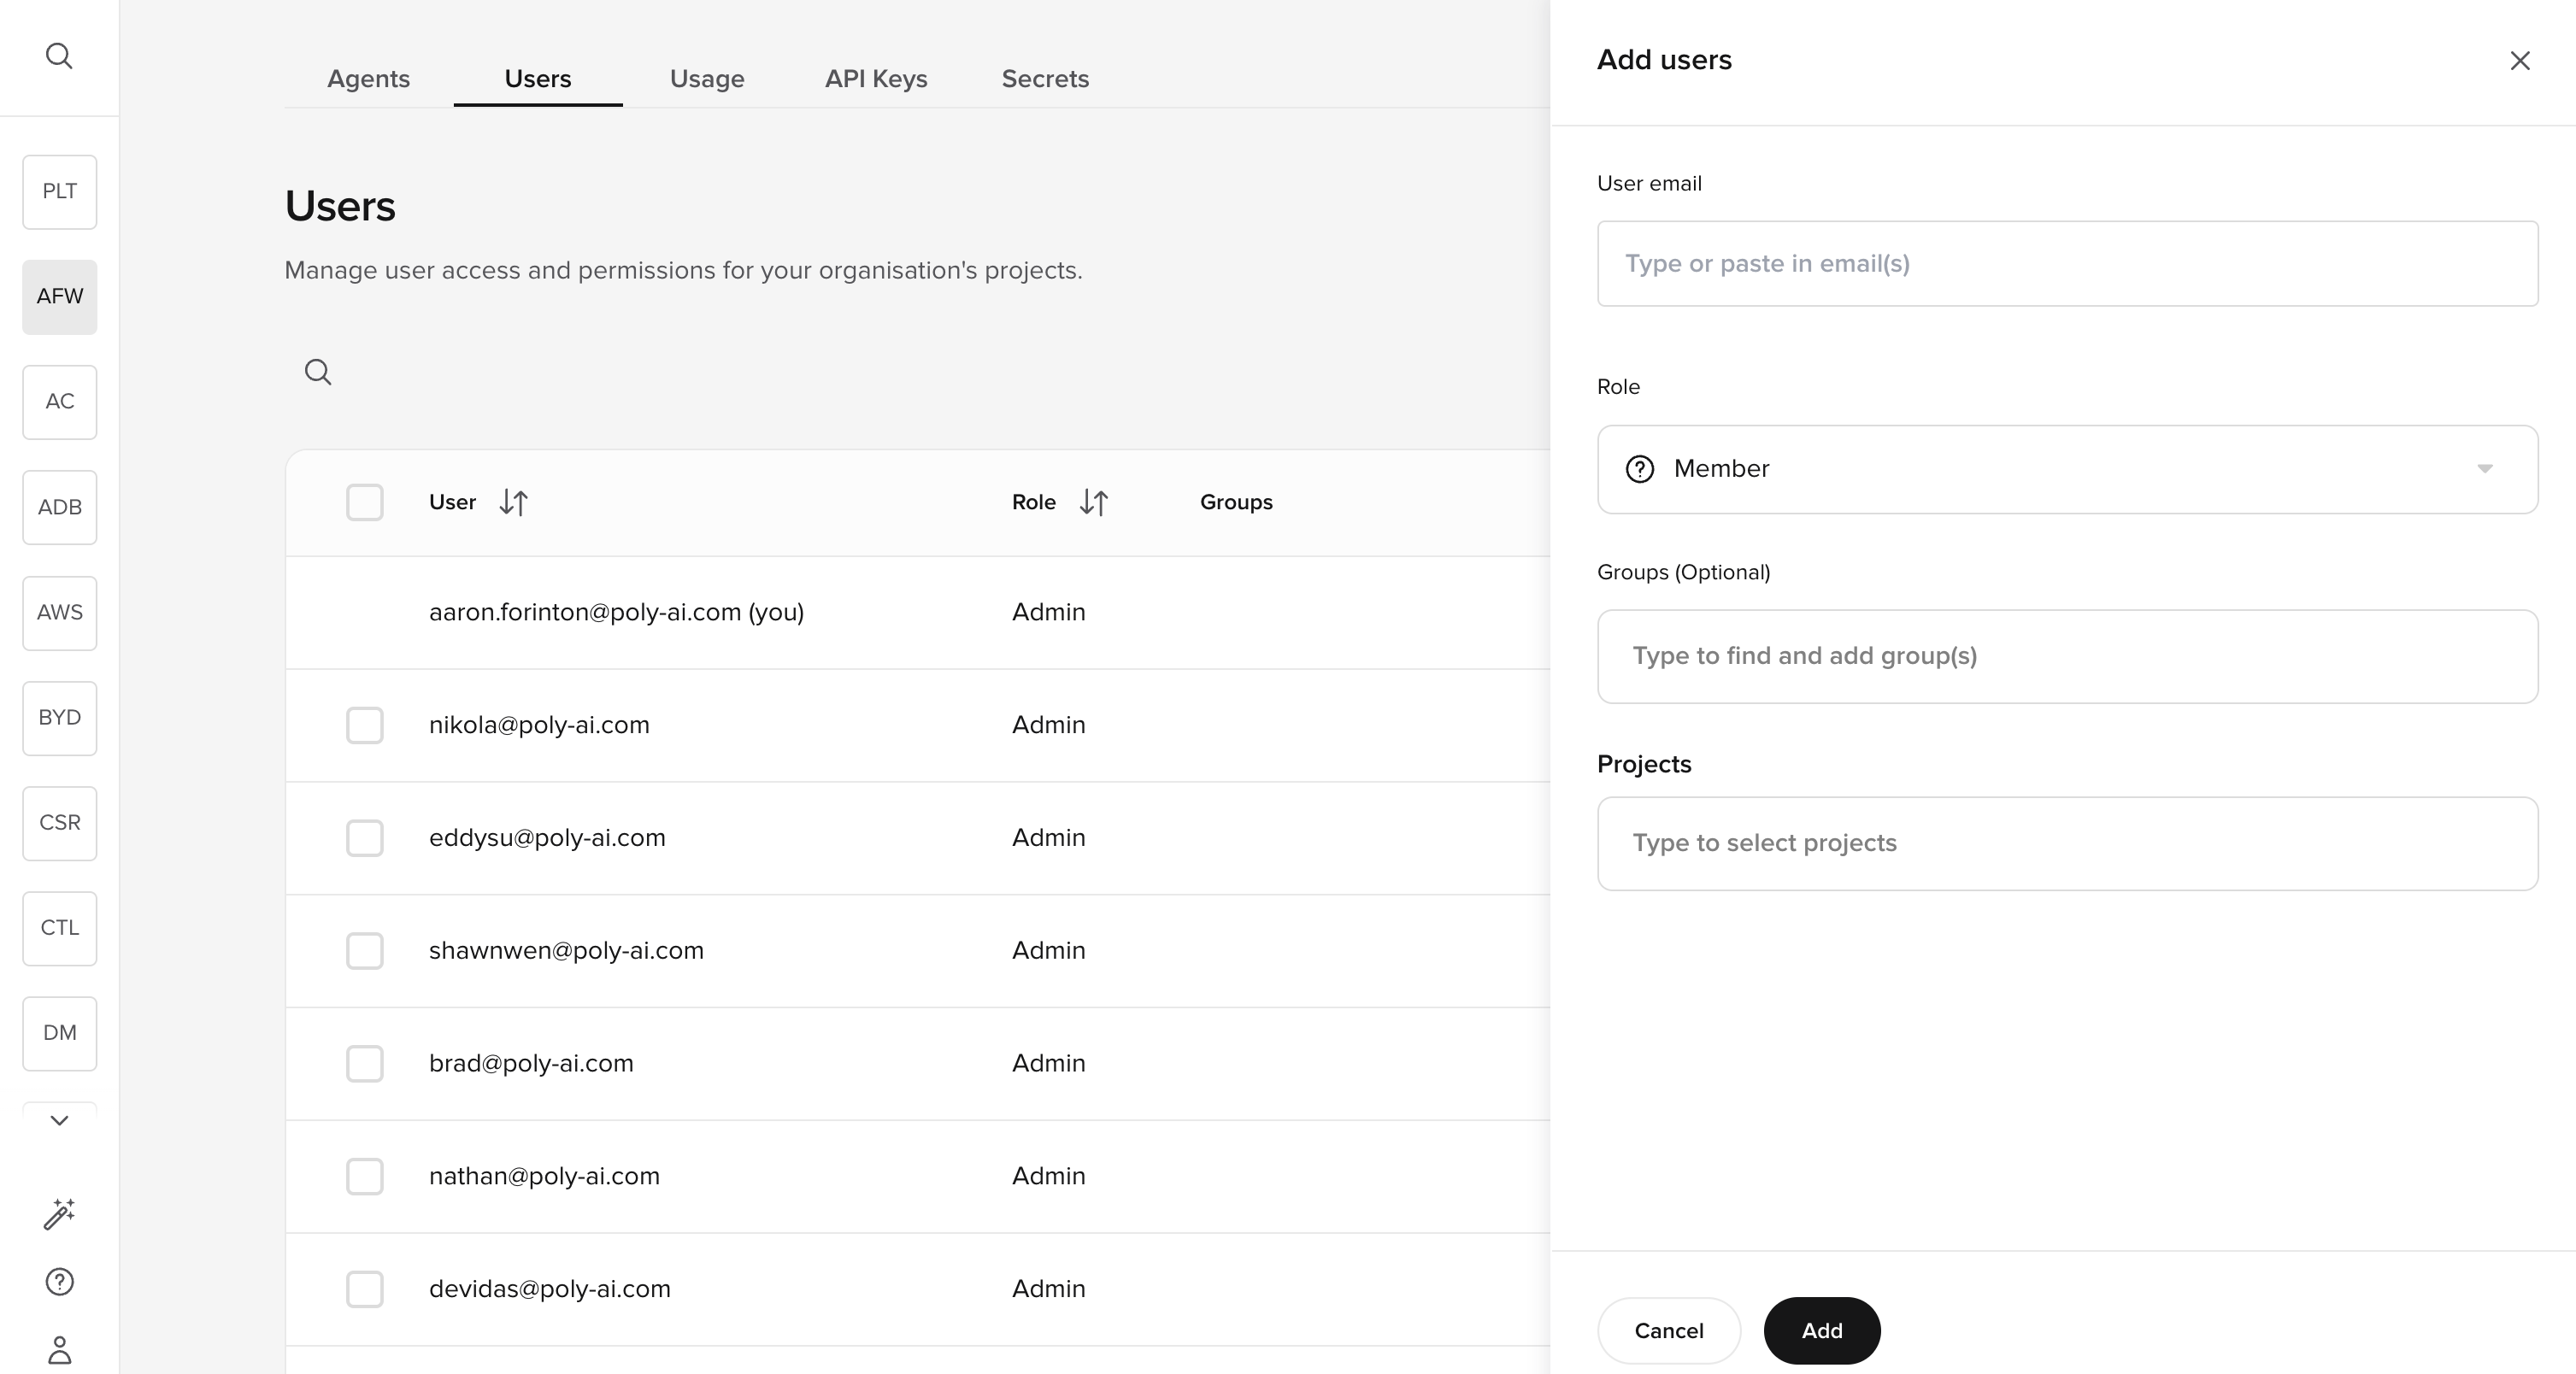Open the AC project tile
This screenshot has width=2576, height=1374.
pyautogui.click(x=60, y=402)
